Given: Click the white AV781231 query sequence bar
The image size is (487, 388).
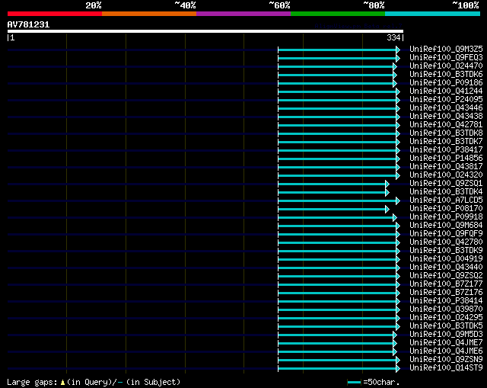Looking at the screenshot, I should (x=205, y=31).
